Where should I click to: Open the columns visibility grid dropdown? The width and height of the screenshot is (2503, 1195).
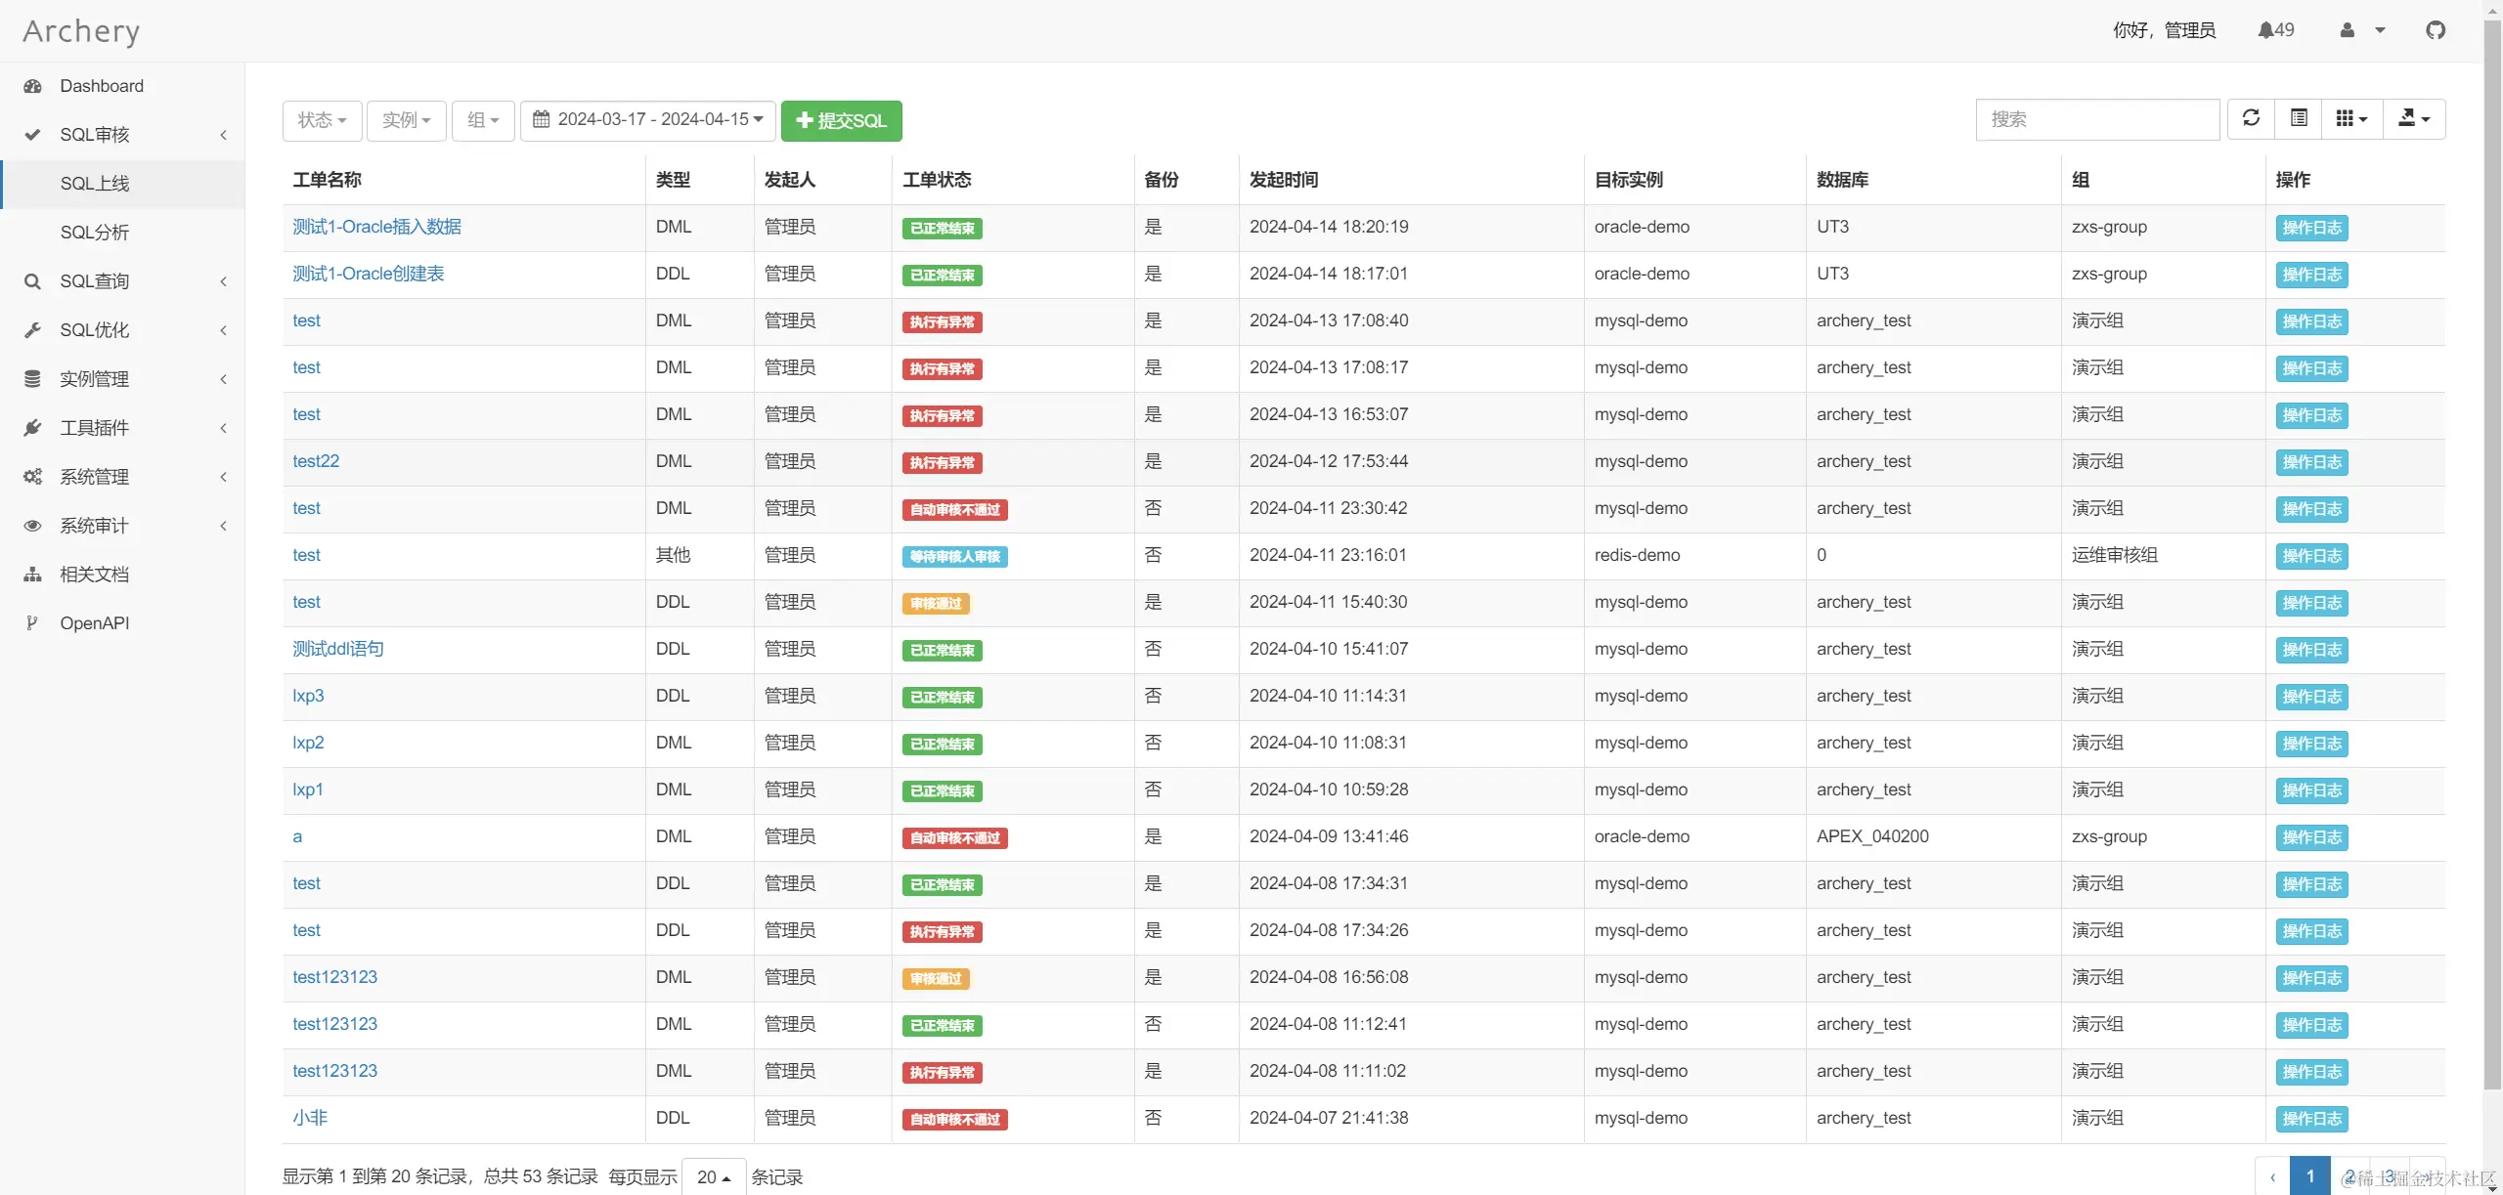[2351, 118]
